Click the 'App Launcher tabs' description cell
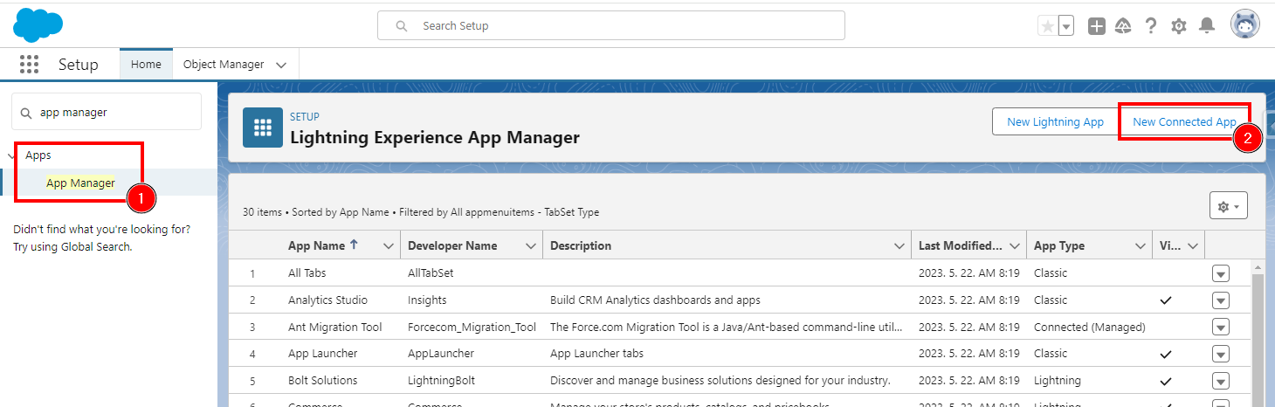This screenshot has height=407, width=1275. click(596, 353)
